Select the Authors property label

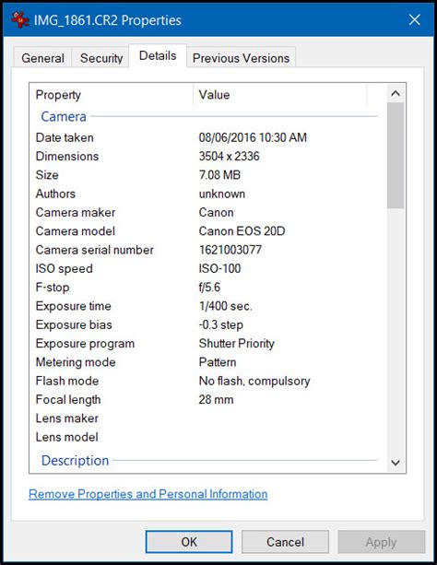click(x=55, y=194)
